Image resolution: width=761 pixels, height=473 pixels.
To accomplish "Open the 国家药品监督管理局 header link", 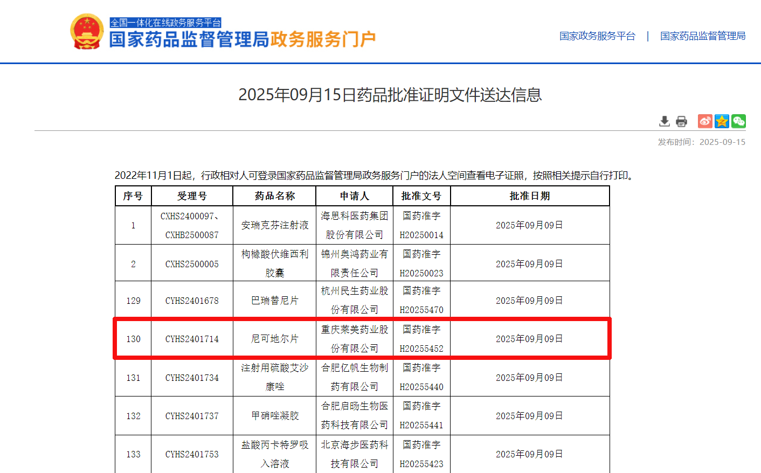I will [x=703, y=36].
